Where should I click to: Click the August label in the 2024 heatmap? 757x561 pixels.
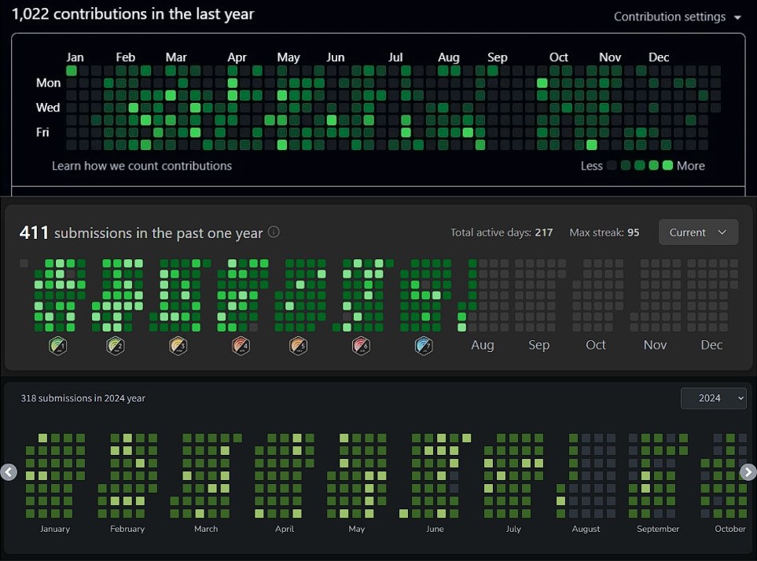click(x=586, y=529)
